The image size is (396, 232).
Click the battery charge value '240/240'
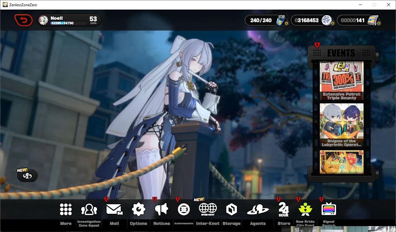(x=261, y=20)
